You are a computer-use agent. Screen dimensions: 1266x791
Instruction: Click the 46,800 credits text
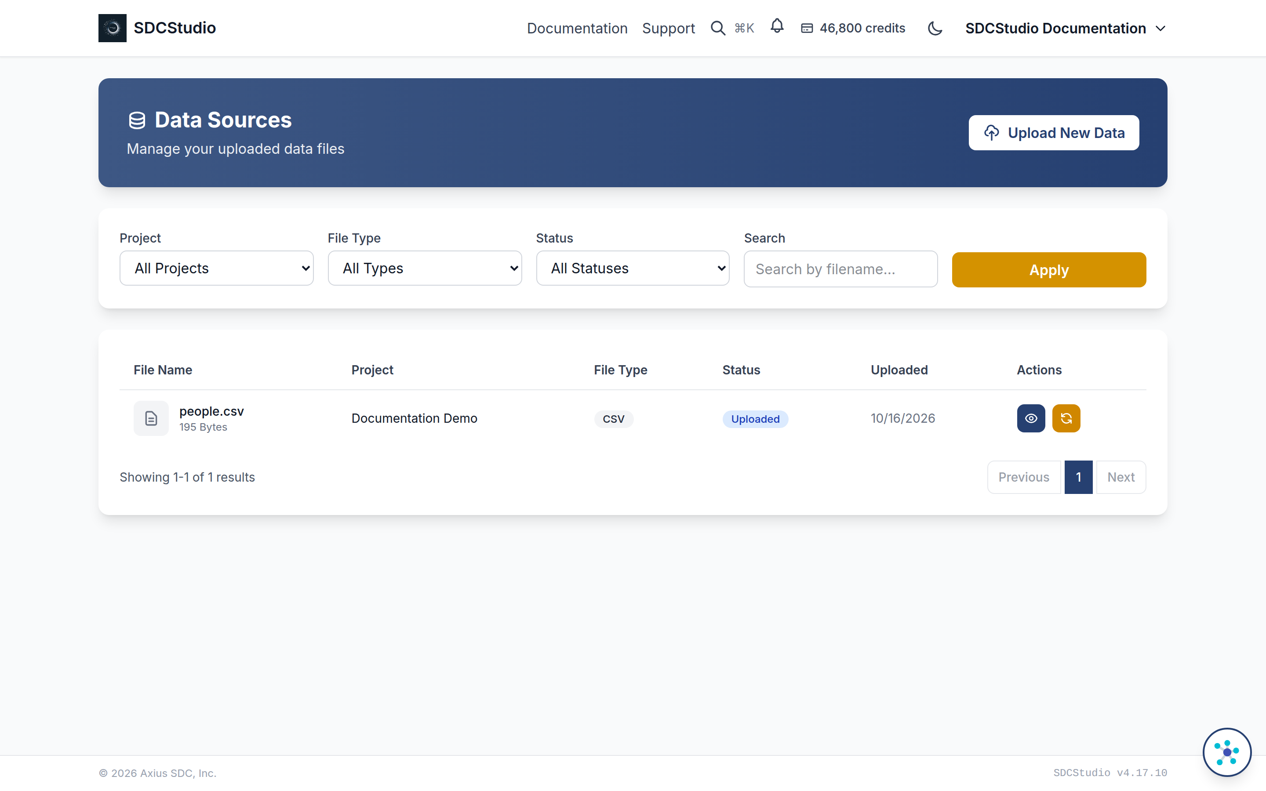point(862,28)
